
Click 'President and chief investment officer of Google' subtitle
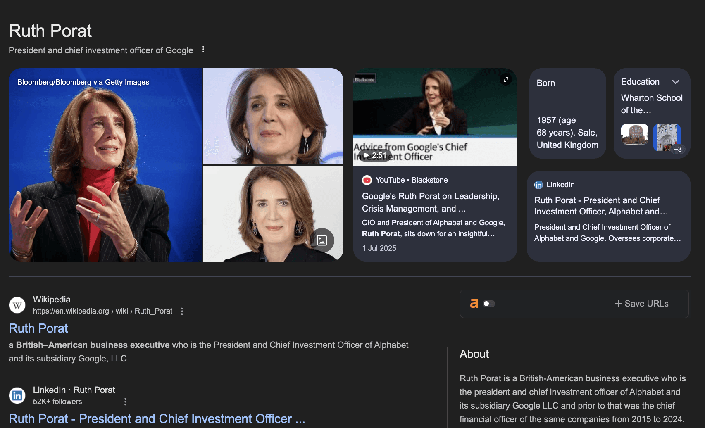click(x=101, y=50)
